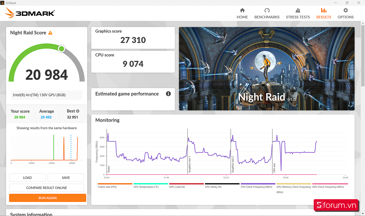Click the score gauge indicator knob
365x216 pixels.
(61, 49)
